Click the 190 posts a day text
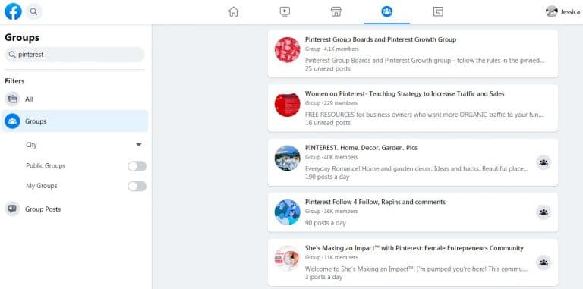 click(x=327, y=177)
